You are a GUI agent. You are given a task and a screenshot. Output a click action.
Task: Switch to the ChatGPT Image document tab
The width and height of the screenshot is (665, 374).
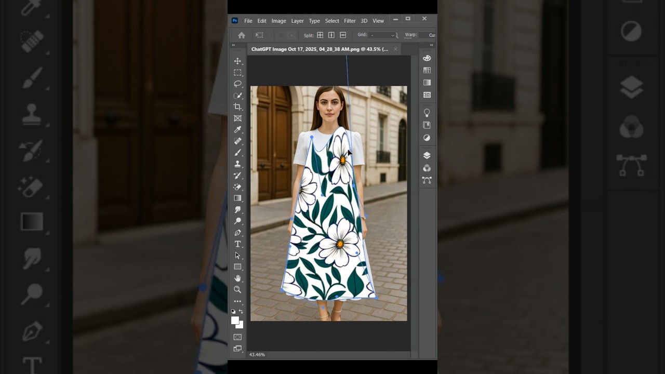click(x=320, y=49)
